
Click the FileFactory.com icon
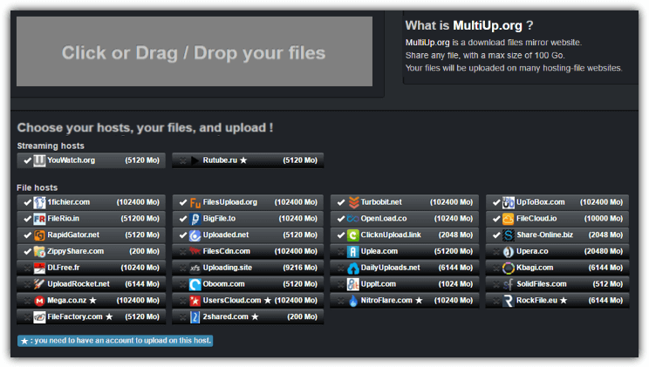click(x=39, y=317)
